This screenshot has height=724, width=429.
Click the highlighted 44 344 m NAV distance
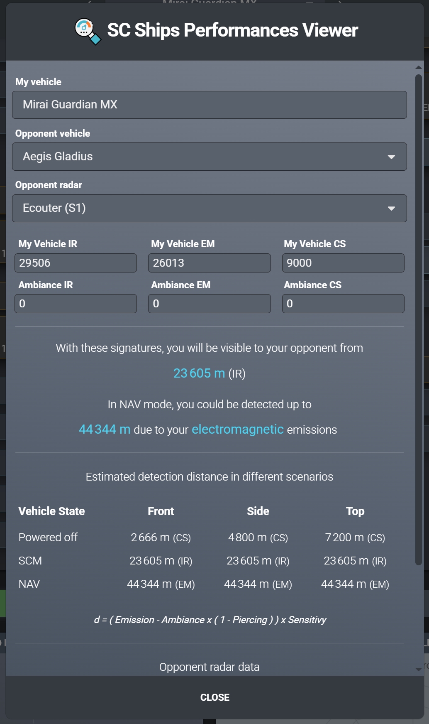click(x=105, y=429)
